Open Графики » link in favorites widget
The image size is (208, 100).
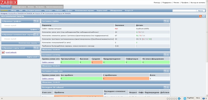[35, 30]
